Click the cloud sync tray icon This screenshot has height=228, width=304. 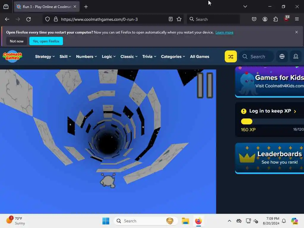click(239, 221)
